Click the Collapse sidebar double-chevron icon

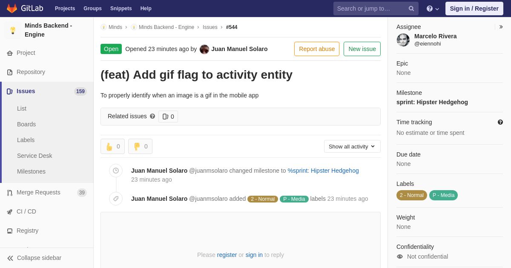(x=10, y=258)
